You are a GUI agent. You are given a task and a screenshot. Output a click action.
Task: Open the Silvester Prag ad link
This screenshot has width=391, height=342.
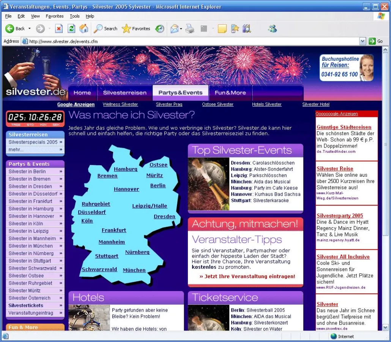[x=169, y=104]
